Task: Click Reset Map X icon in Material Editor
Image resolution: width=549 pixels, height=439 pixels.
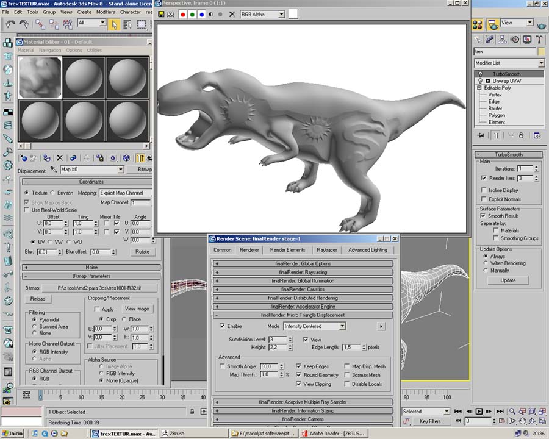Action: (x=60, y=159)
